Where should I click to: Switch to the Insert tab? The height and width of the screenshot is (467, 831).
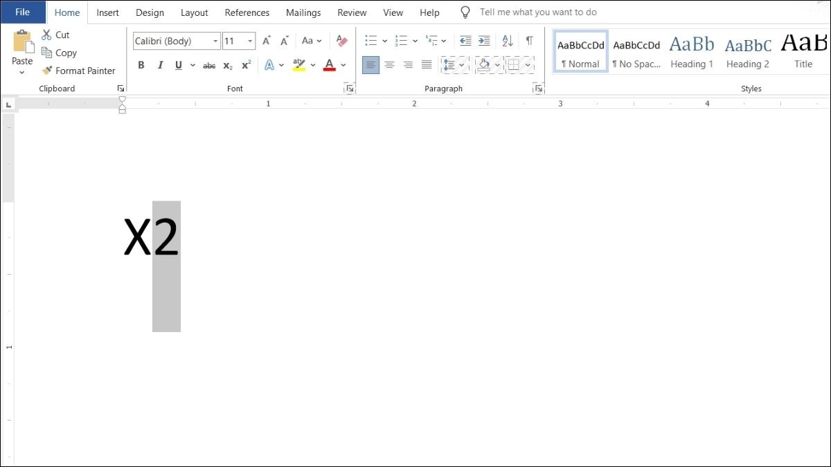(x=107, y=12)
